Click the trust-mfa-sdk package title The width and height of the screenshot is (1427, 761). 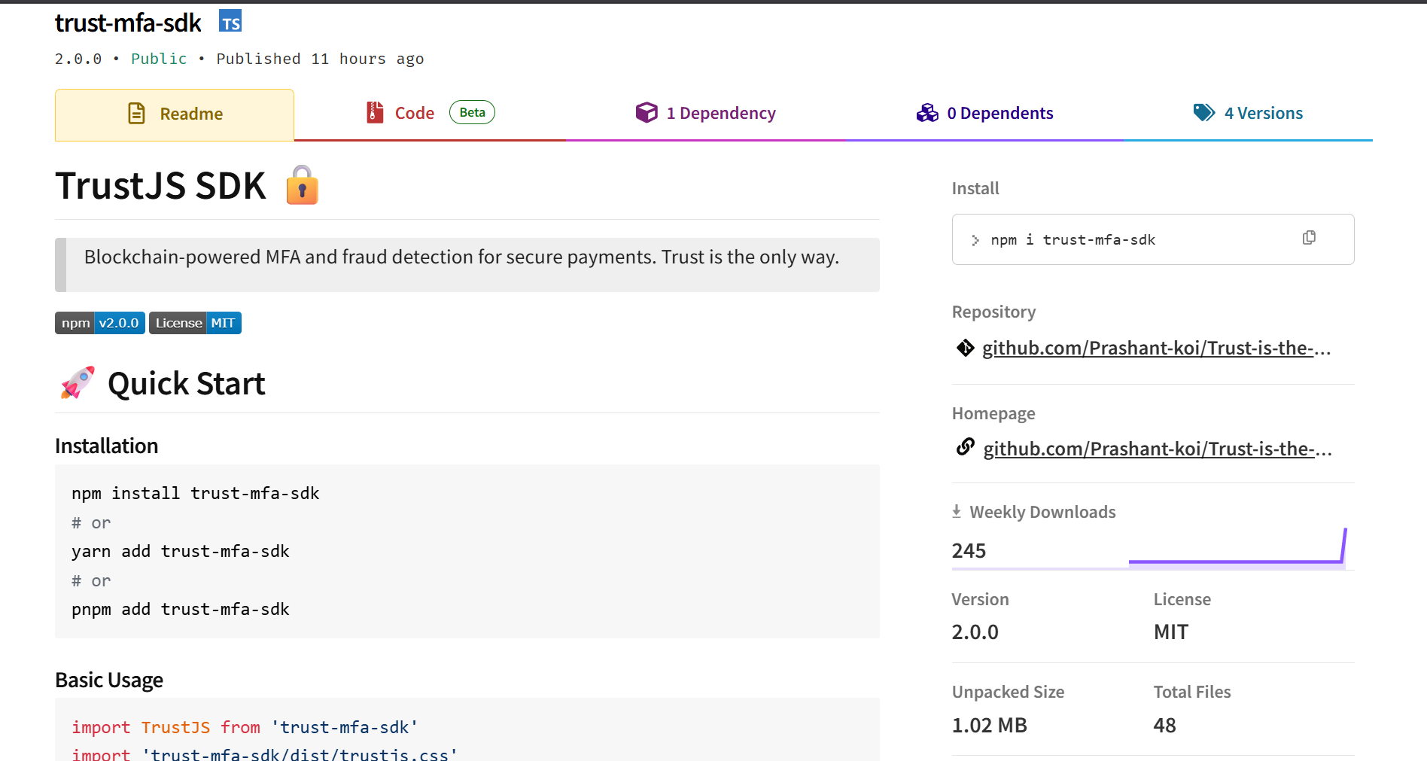point(128,23)
